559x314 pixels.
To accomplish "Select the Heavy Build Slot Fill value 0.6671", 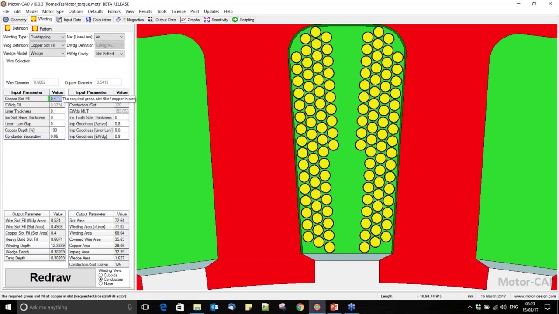I will pos(57,239).
